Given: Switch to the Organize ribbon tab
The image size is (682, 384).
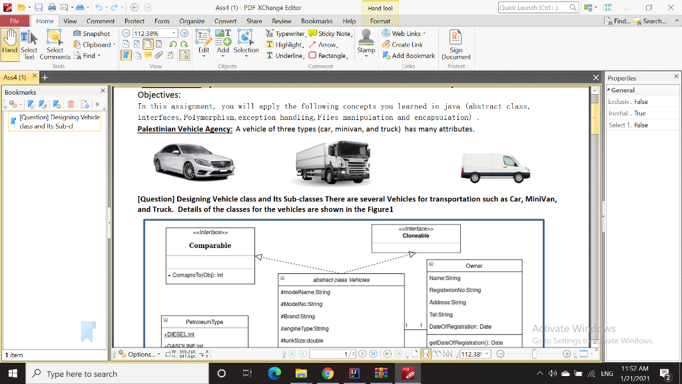Looking at the screenshot, I should tap(192, 21).
